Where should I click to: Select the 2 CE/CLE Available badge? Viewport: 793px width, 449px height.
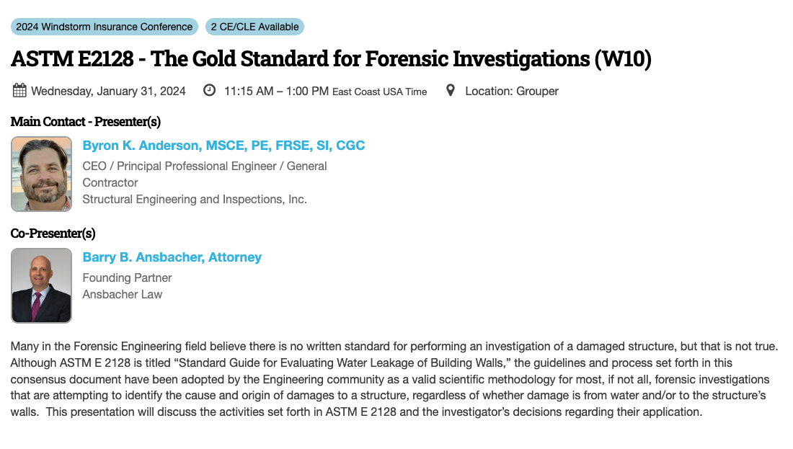(x=254, y=26)
